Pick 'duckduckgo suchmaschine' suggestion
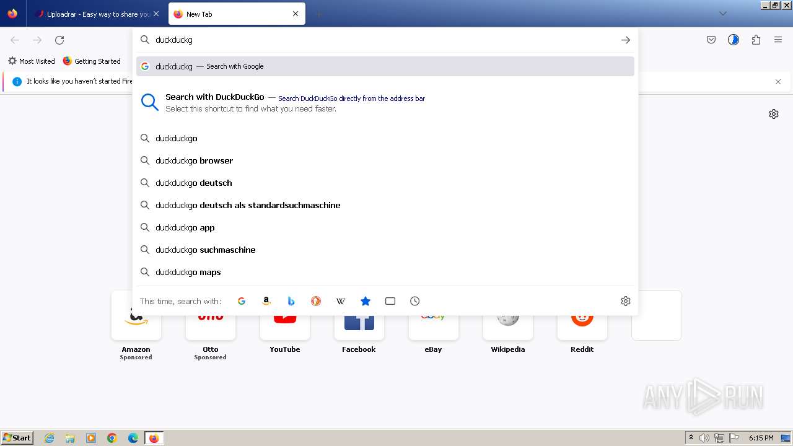 coord(385,250)
